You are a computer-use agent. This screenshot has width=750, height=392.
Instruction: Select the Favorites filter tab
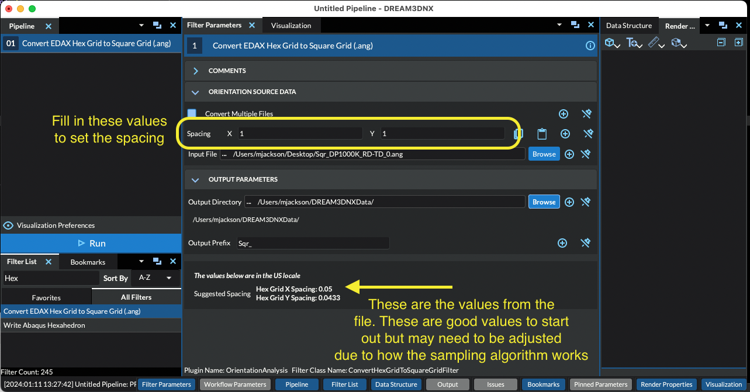46,297
